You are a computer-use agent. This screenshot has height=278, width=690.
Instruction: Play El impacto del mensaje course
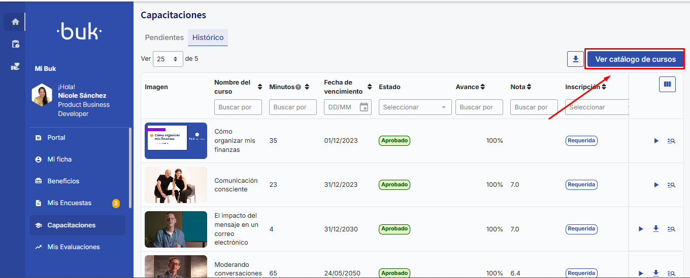tap(641, 229)
